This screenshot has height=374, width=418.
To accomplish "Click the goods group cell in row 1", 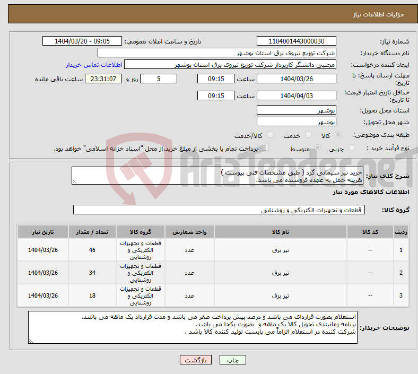I will coord(141,250).
